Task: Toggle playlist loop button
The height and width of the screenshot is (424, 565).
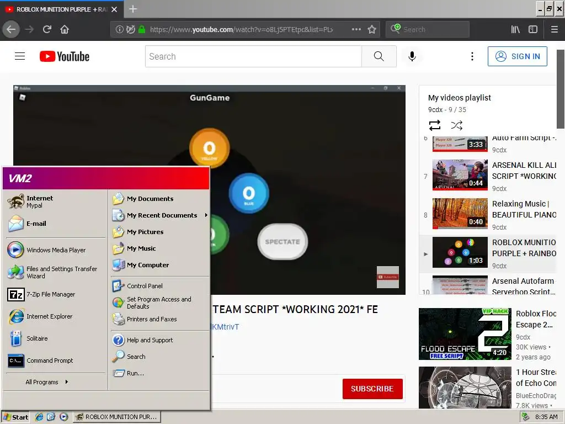Action: [435, 125]
